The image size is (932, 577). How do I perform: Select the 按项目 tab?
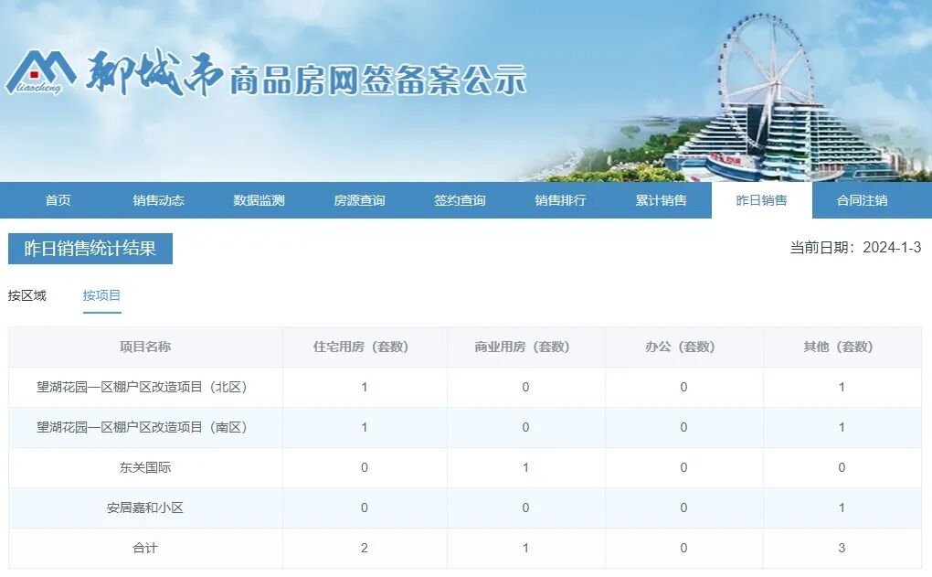101,295
